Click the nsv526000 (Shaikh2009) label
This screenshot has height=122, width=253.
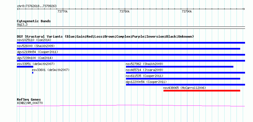click(36, 46)
